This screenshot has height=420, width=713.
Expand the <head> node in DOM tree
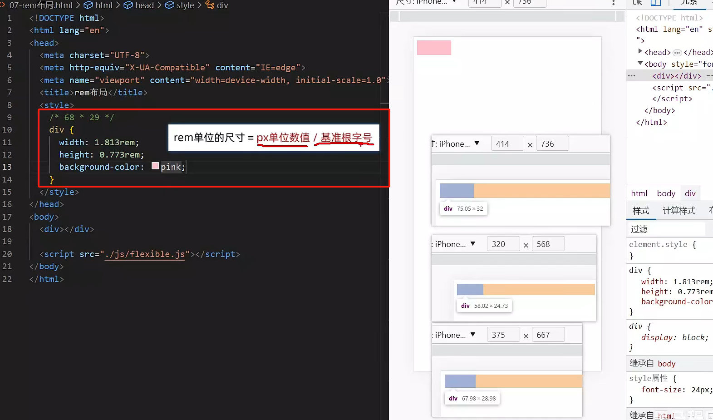(x=640, y=51)
